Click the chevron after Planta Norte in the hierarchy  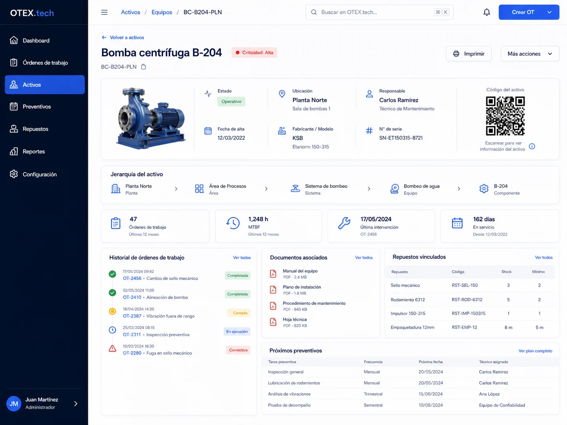point(176,189)
